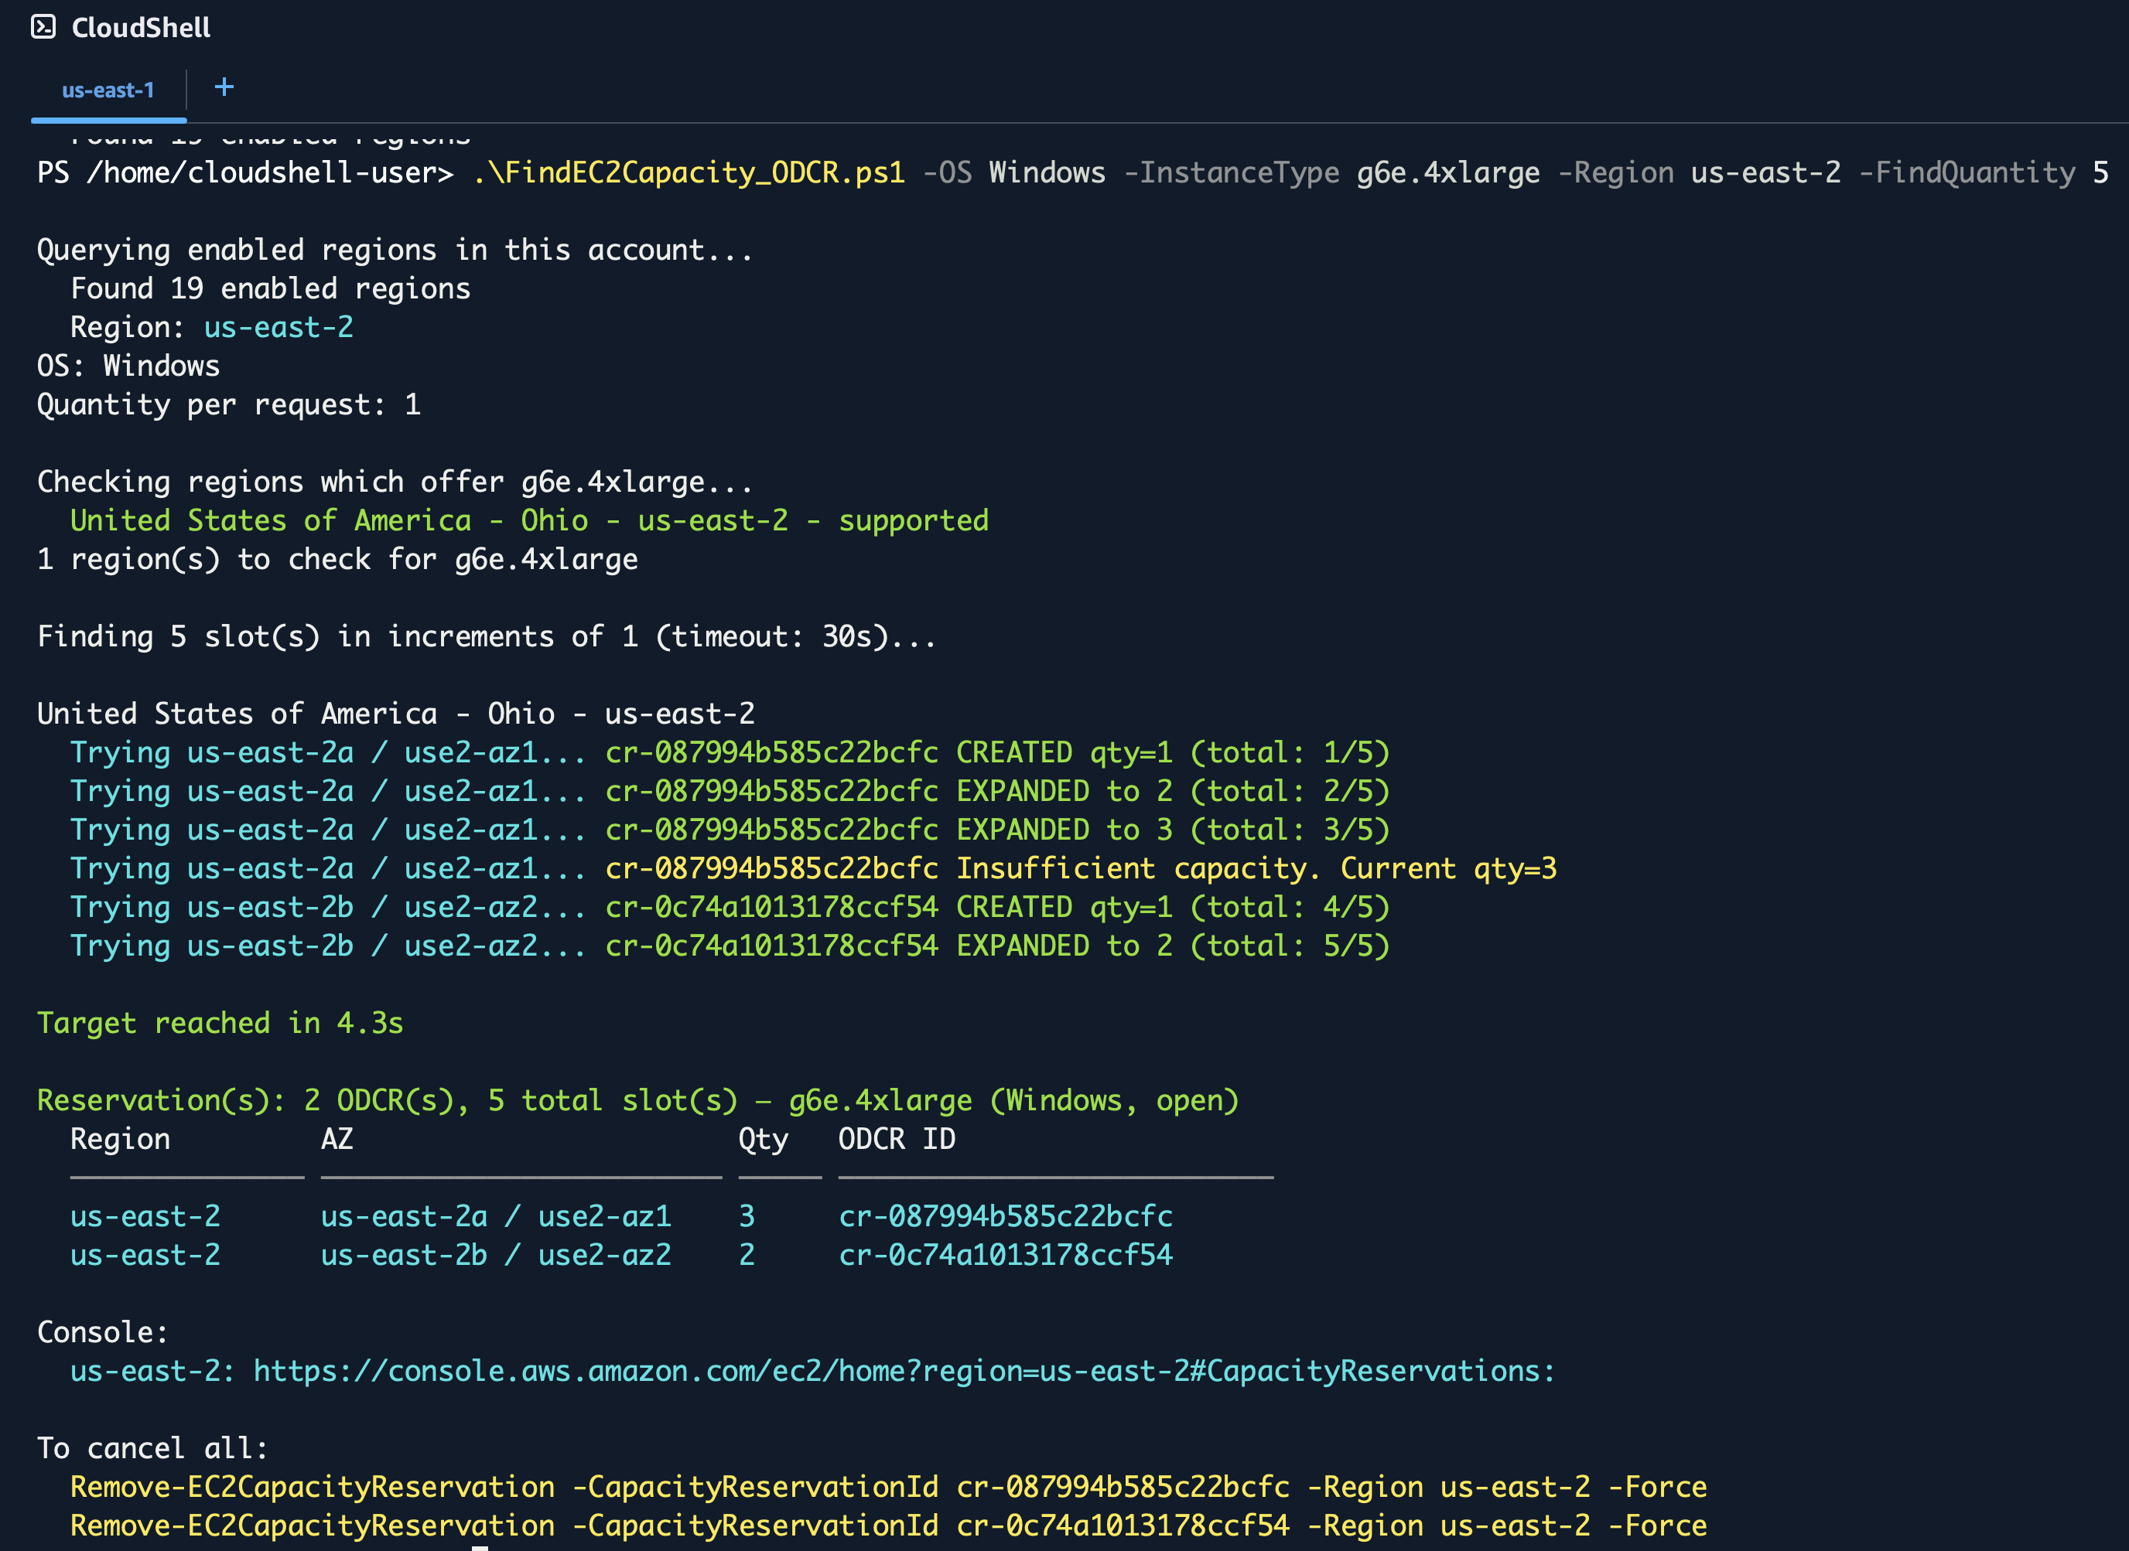This screenshot has height=1551, width=2129.
Task: Click table cell 'us-east-2a / use2-az1'
Action: pyautogui.click(x=496, y=1217)
